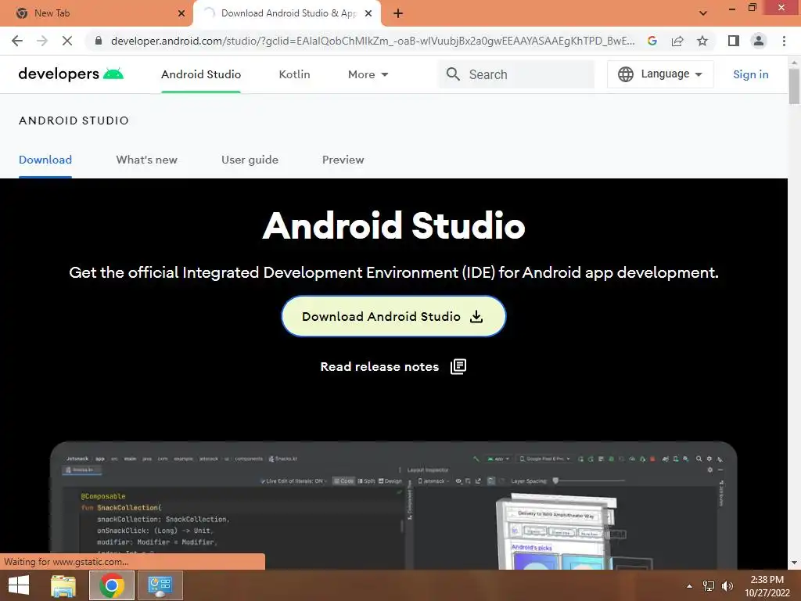Click the forward navigation arrow

pos(42,41)
